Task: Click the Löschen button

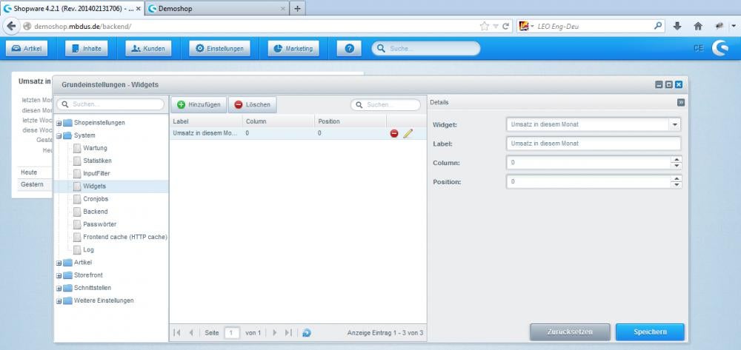Action: (253, 105)
